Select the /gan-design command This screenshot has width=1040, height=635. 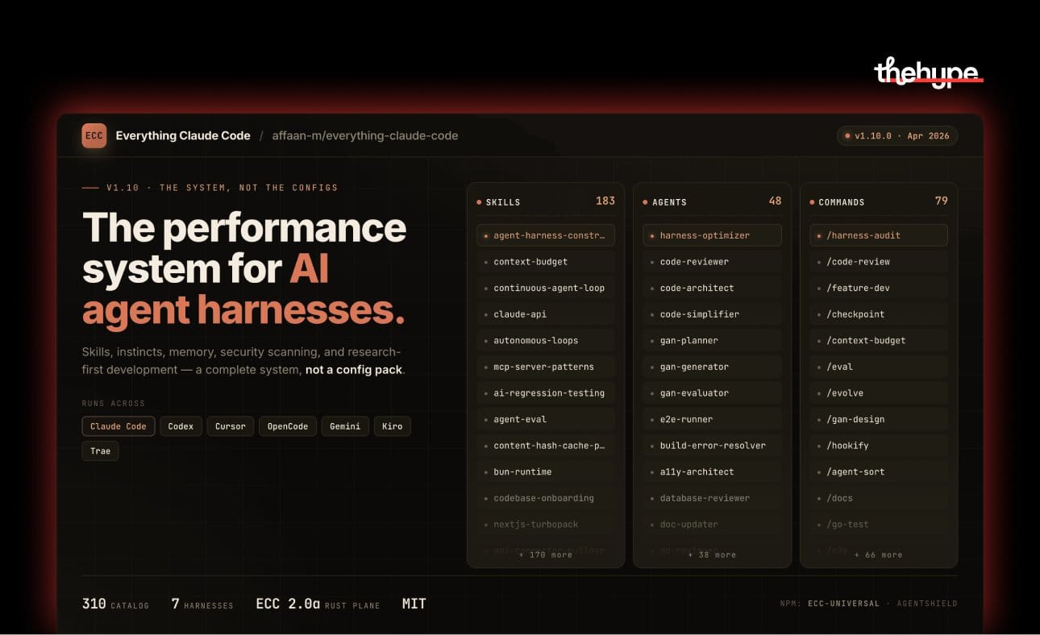[x=879, y=419]
